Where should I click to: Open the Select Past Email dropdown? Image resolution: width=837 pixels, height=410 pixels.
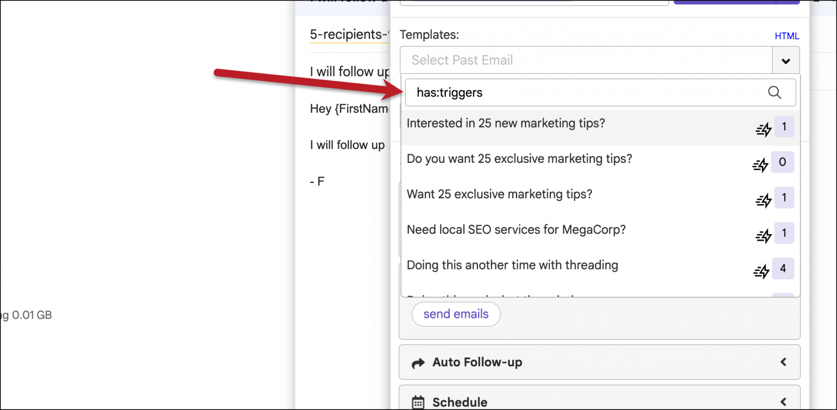pyautogui.click(x=786, y=60)
